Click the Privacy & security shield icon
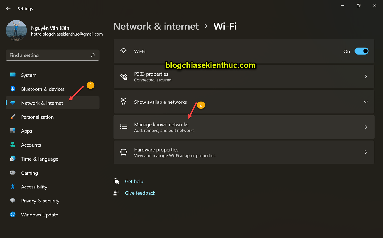The height and width of the screenshot is (238, 383). click(13, 201)
